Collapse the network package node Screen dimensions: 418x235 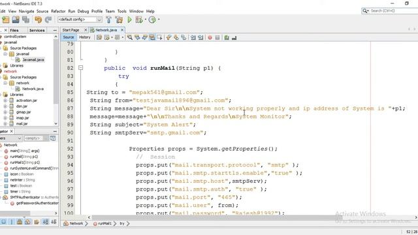pyautogui.click(x=5, y=83)
